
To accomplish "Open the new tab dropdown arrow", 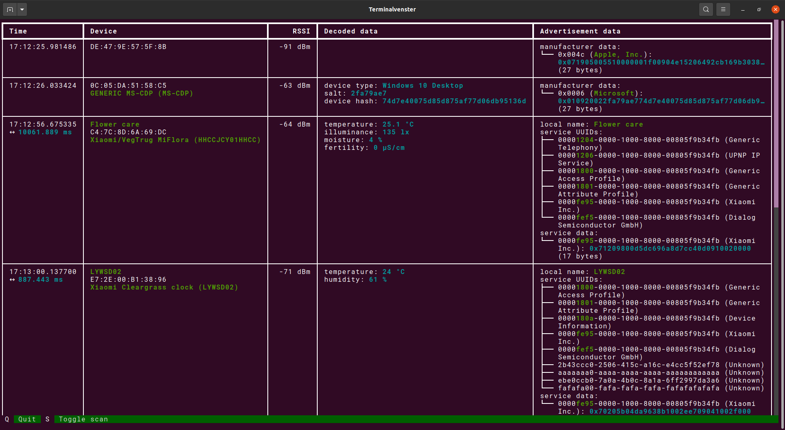I will pyautogui.click(x=22, y=9).
